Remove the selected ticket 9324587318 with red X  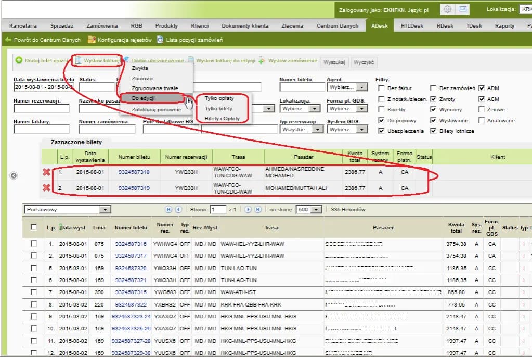[x=46, y=172]
